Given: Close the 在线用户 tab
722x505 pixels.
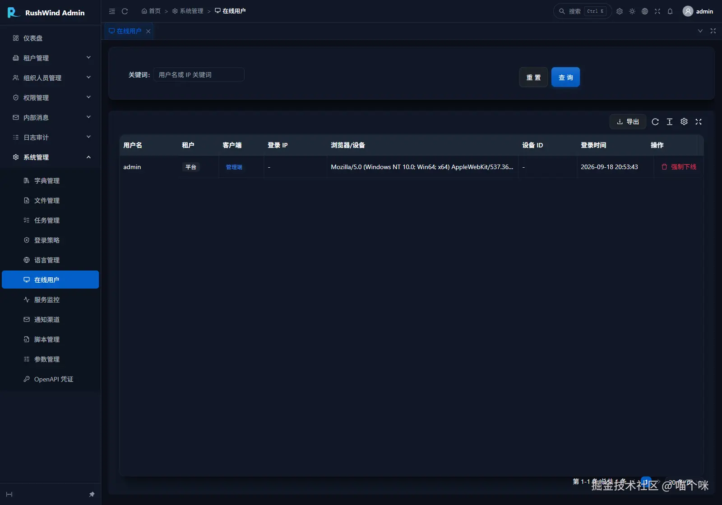Looking at the screenshot, I should coord(148,31).
